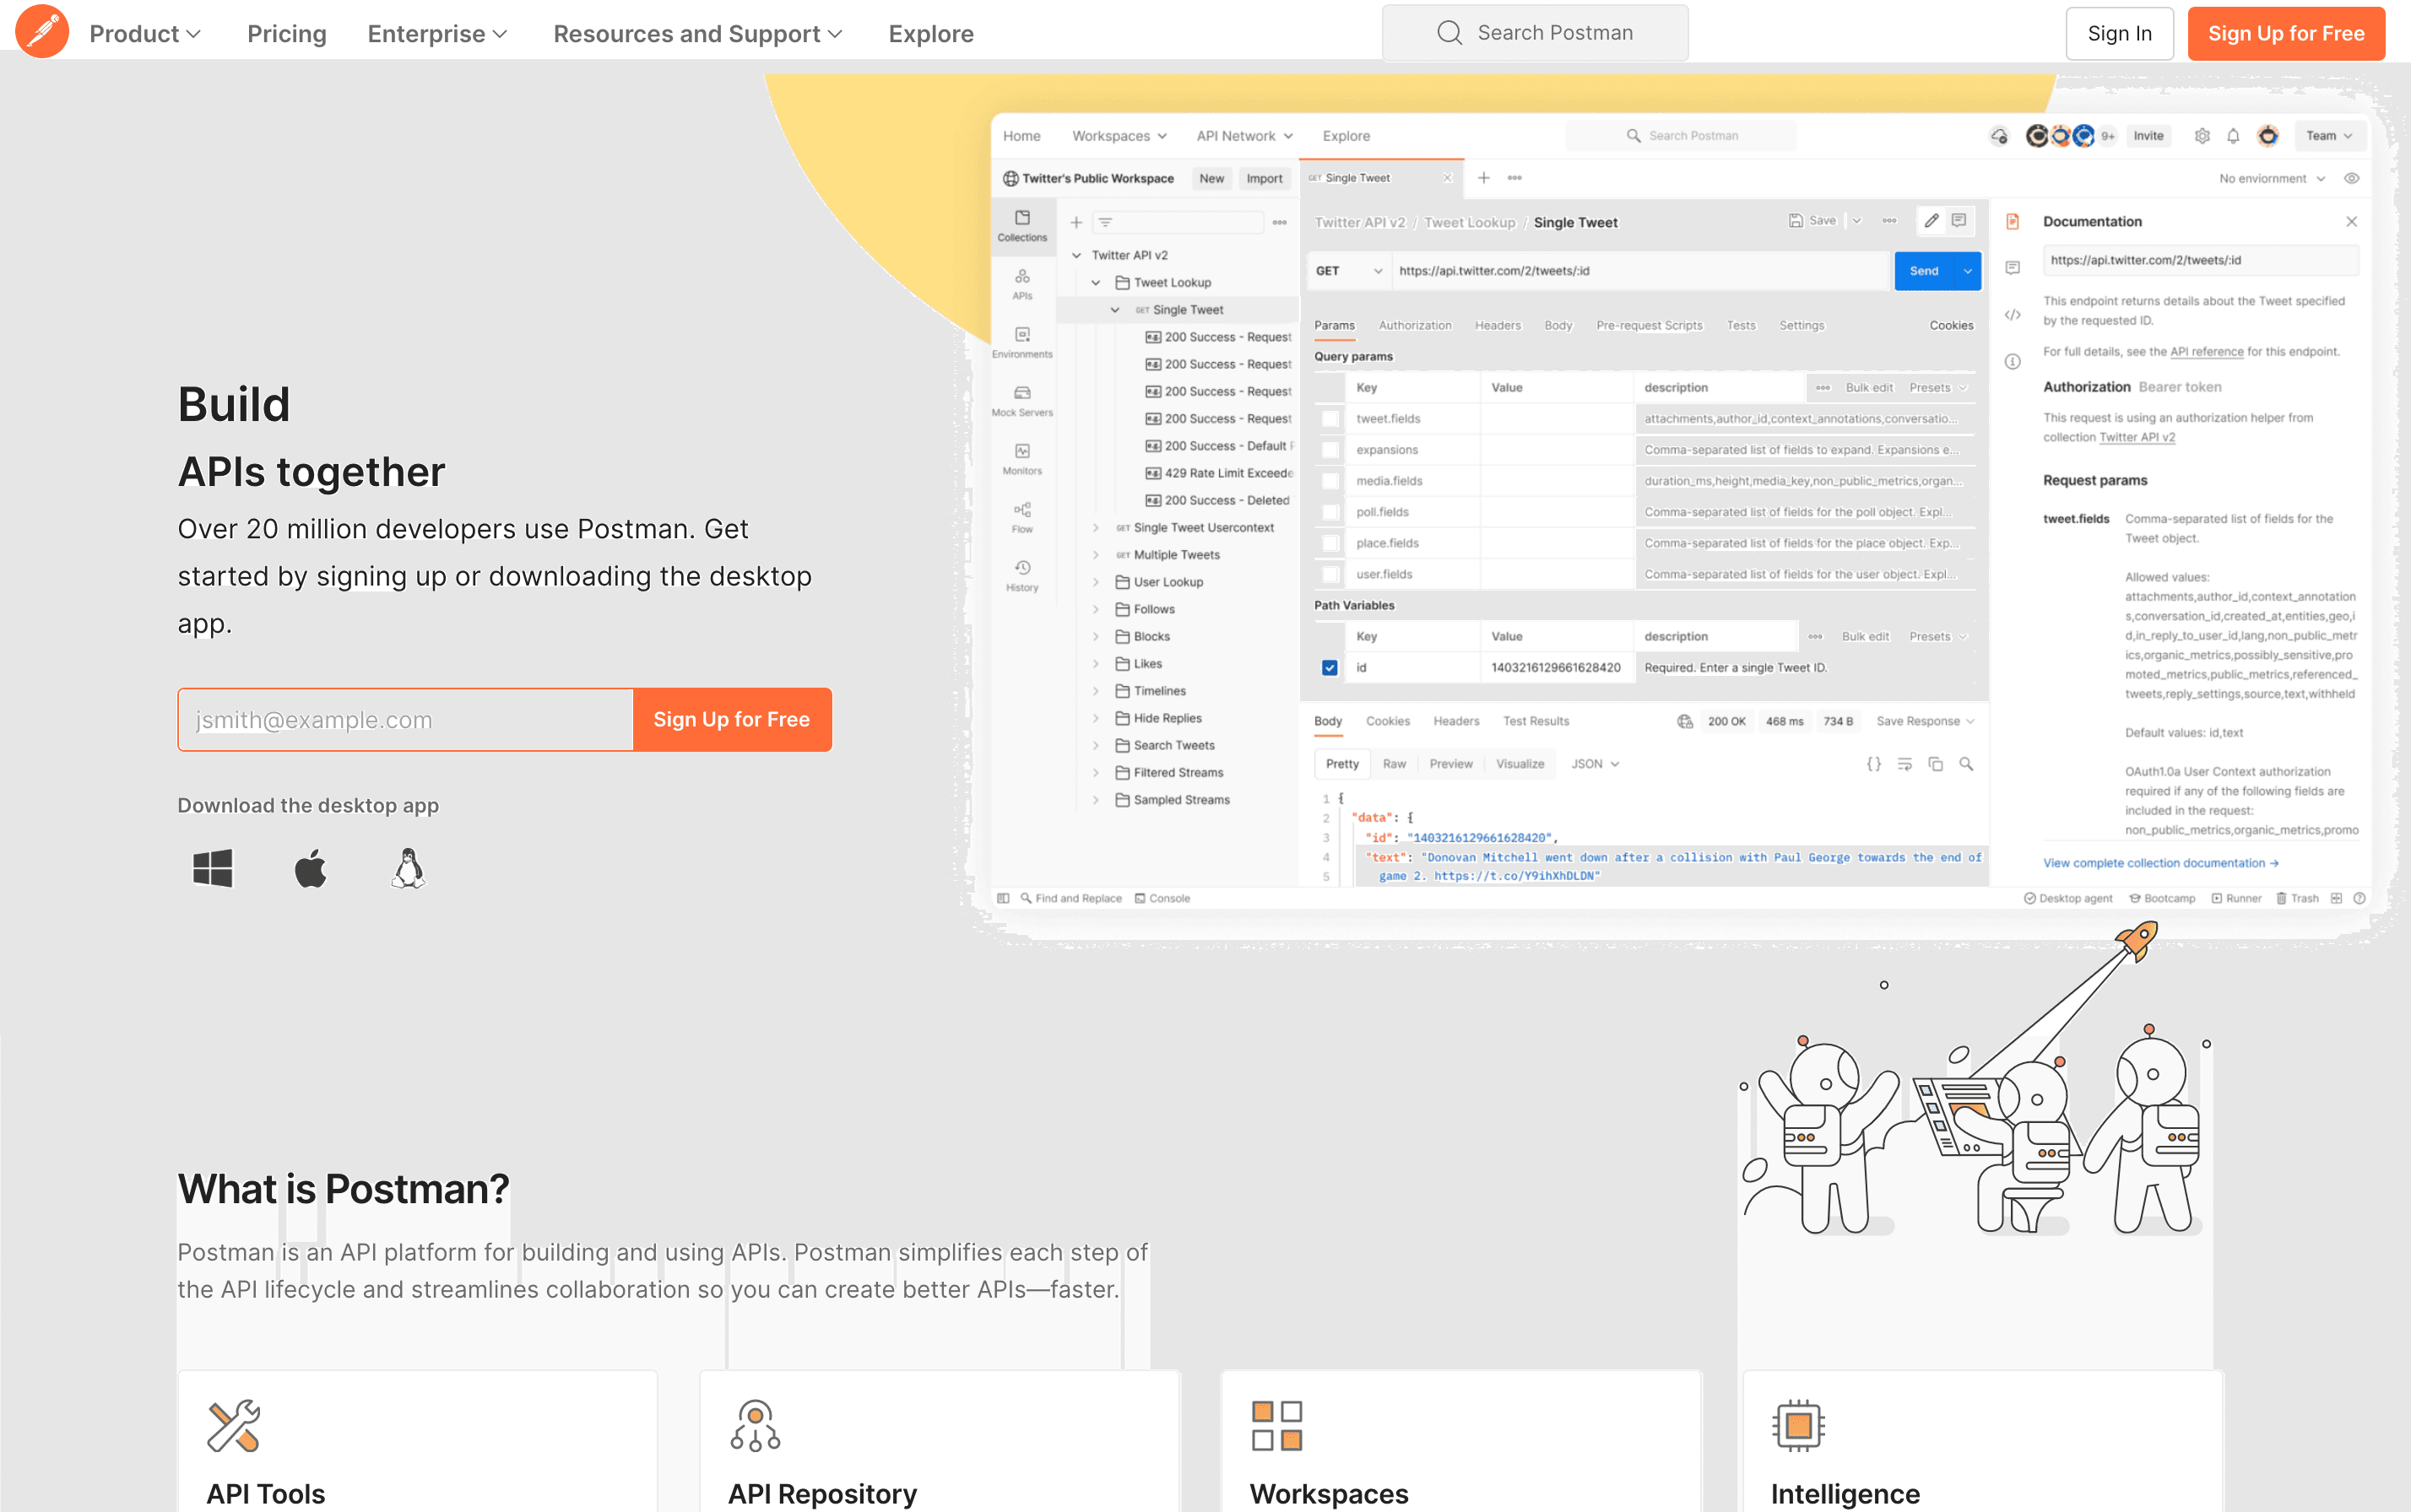Click the Import button in the workspace header
The width and height of the screenshot is (2411, 1512).
pos(1265,178)
